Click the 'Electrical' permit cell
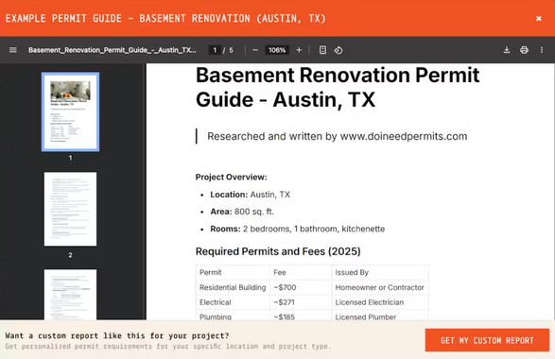Image resolution: width=555 pixels, height=359 pixels. pos(233,302)
